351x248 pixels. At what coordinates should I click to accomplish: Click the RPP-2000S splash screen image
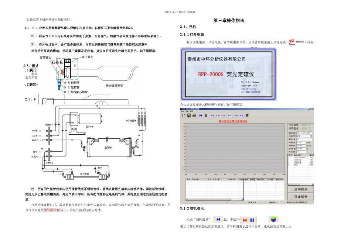[x=228, y=74]
